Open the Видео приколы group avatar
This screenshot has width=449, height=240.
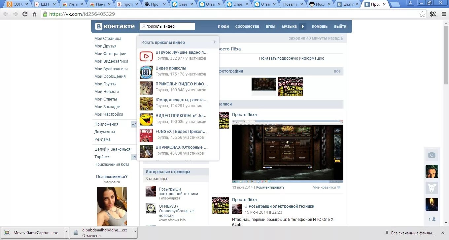(x=146, y=72)
